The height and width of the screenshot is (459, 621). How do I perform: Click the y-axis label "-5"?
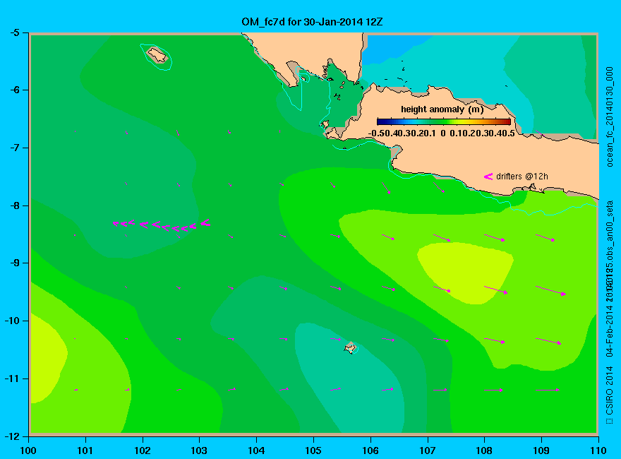(14, 32)
